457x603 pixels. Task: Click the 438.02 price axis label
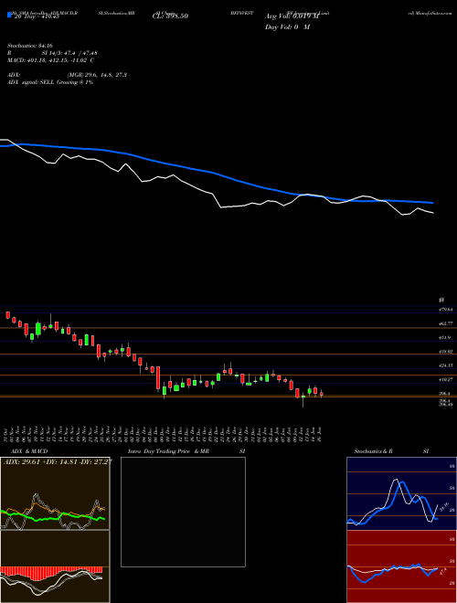[446, 352]
